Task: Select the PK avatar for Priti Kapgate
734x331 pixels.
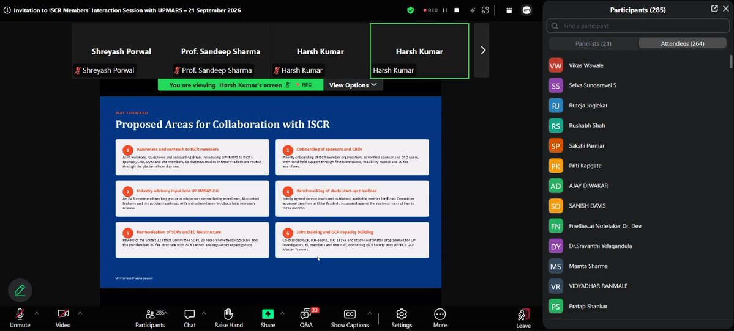Action: pyautogui.click(x=556, y=166)
